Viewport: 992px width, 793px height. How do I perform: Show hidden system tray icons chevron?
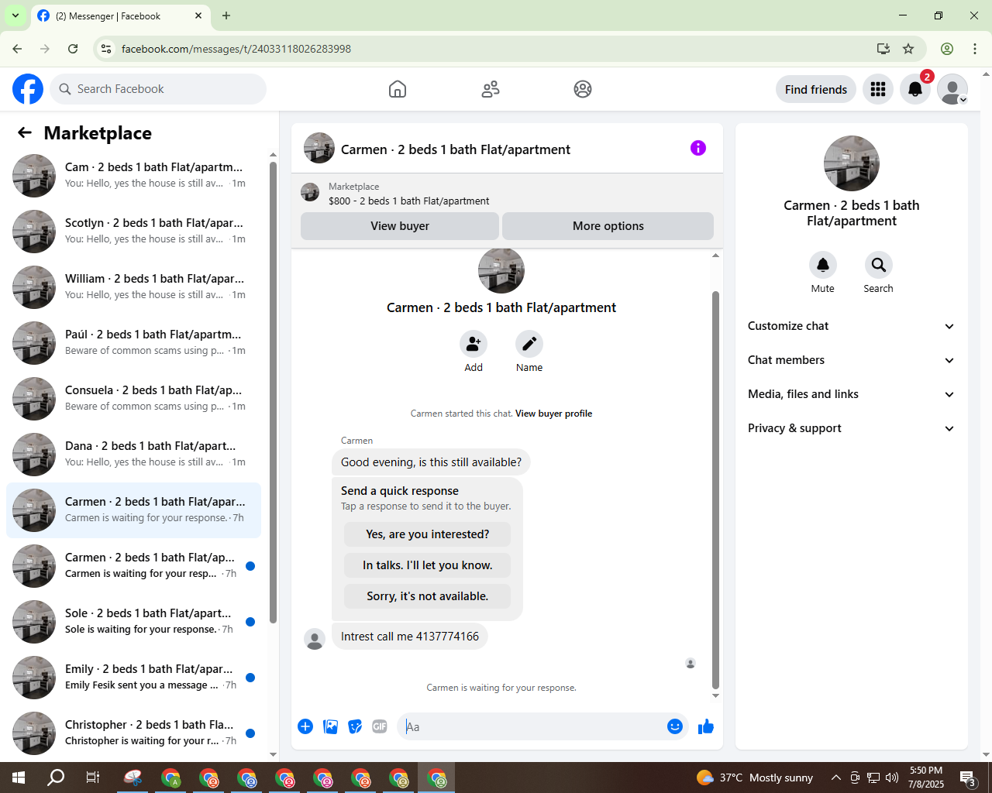pyautogui.click(x=835, y=778)
